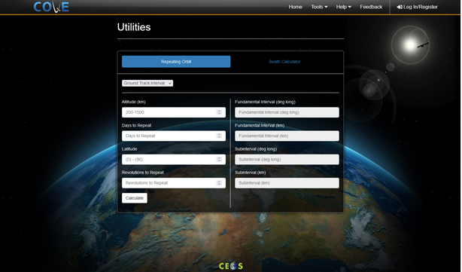Open the Feedback page

pyautogui.click(x=371, y=7)
